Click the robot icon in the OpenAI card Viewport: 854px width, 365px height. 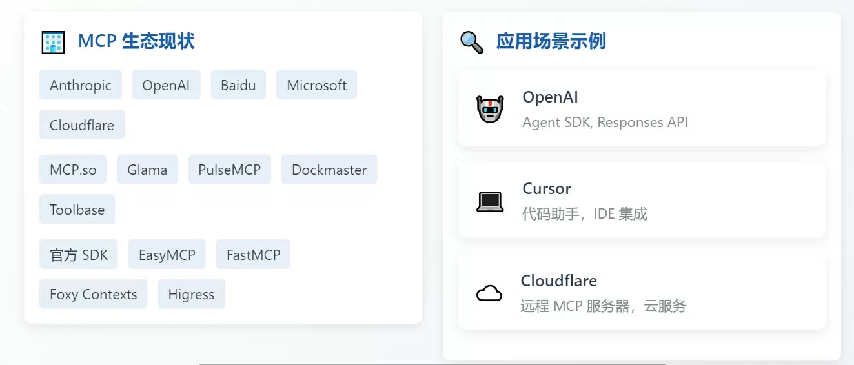(490, 109)
